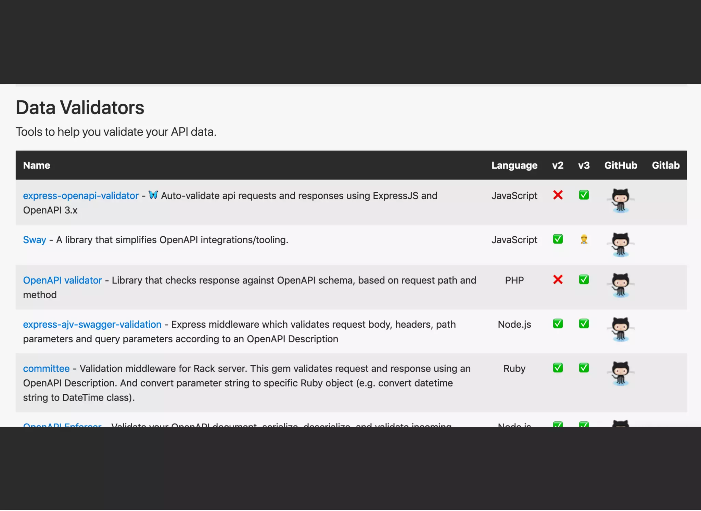The image size is (701, 511).
Task: Click the red X under v2 for OpenAPI validator
Action: 558,280
